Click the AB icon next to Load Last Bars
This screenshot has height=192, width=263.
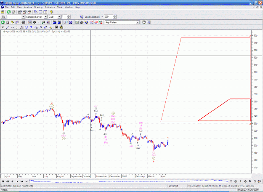coord(82,17)
